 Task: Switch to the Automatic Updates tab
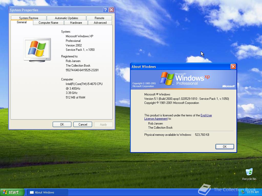coord(67,18)
